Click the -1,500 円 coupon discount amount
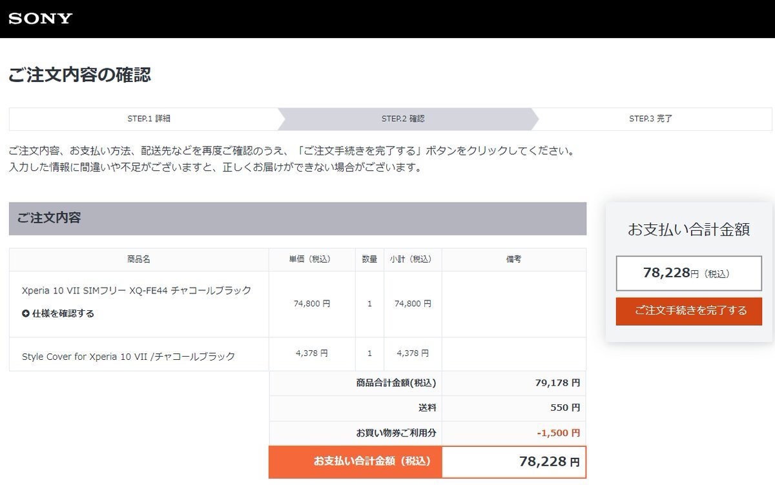This screenshot has height=494, width=775. [x=558, y=433]
